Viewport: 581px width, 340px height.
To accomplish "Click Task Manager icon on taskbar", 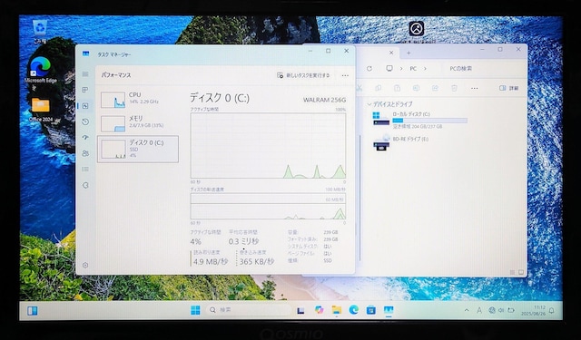I will (389, 310).
